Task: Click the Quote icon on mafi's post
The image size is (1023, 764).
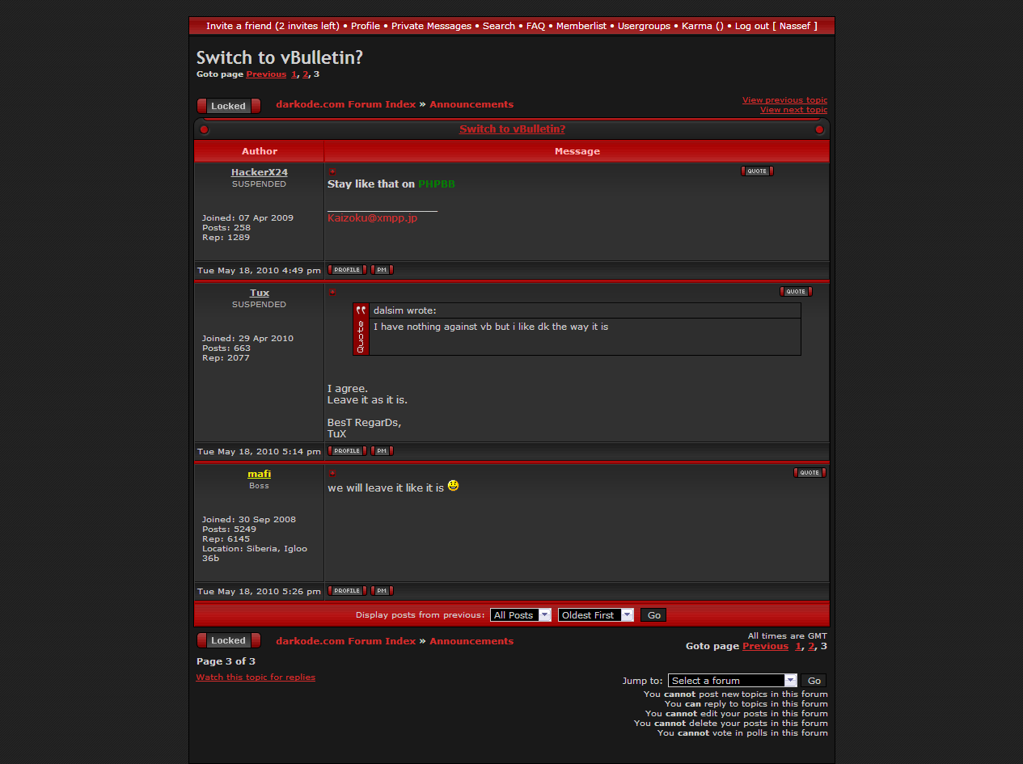Action: [810, 473]
